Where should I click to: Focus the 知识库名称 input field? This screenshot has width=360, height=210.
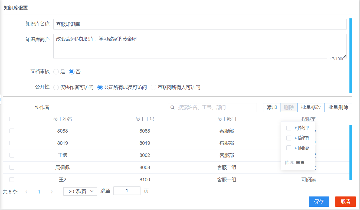200,24
